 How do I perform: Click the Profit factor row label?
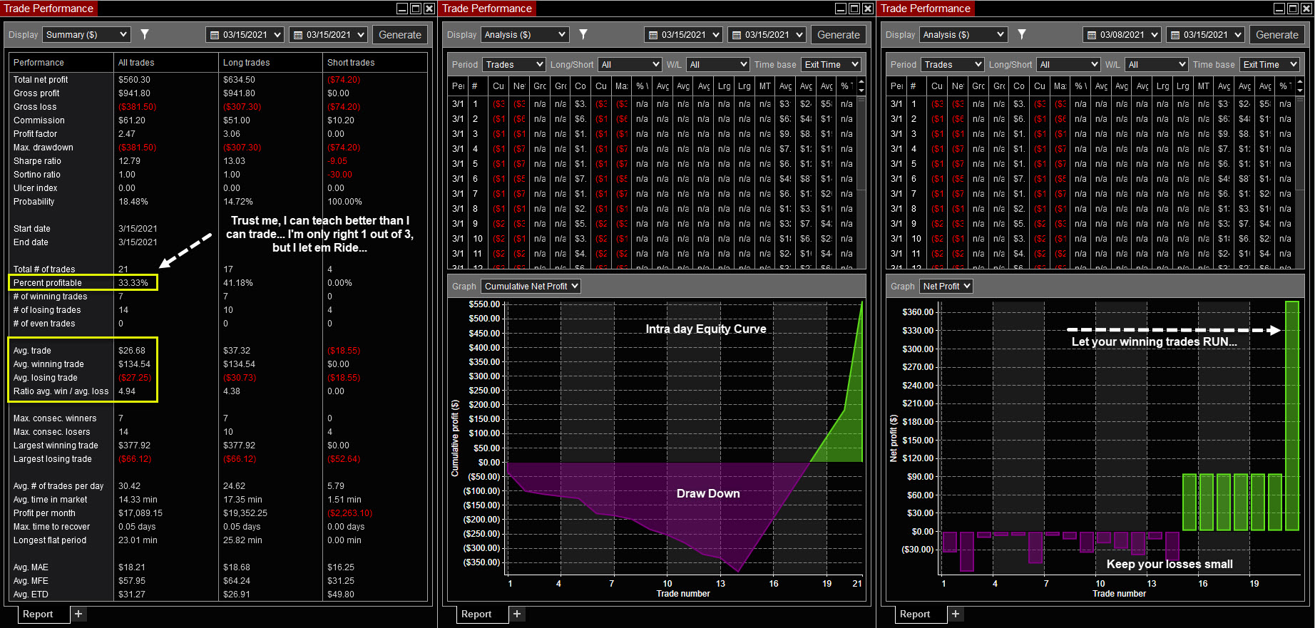(35, 134)
